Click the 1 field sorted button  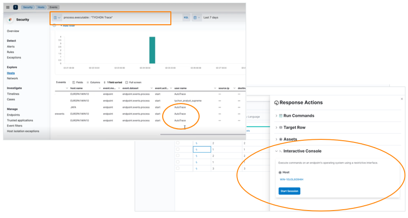[113, 82]
